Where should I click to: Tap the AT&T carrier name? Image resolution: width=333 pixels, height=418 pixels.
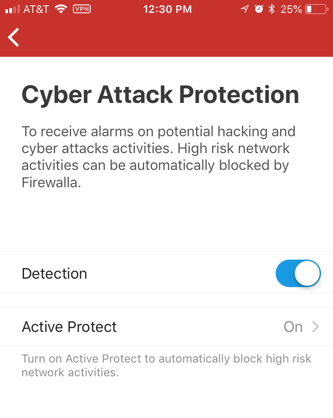tap(36, 9)
